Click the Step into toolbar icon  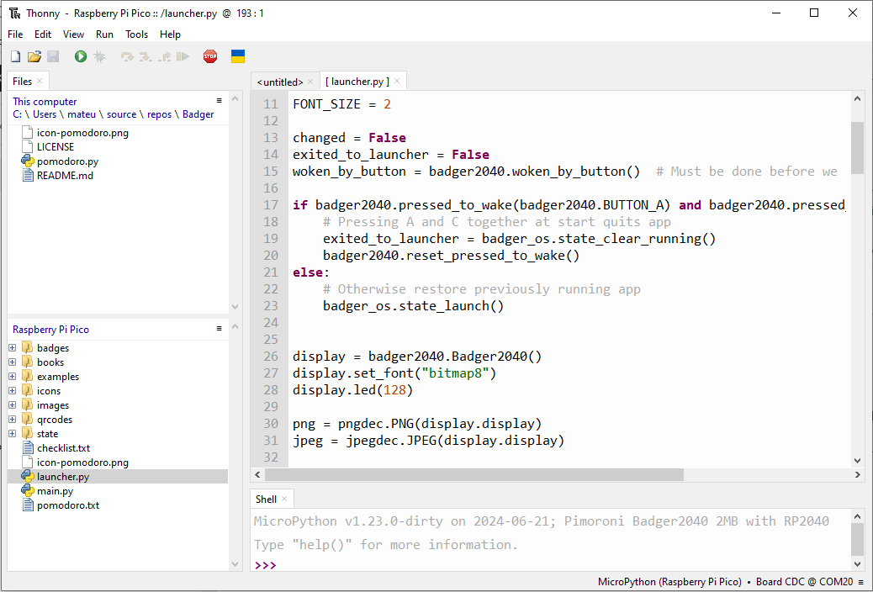pyautogui.click(x=145, y=56)
